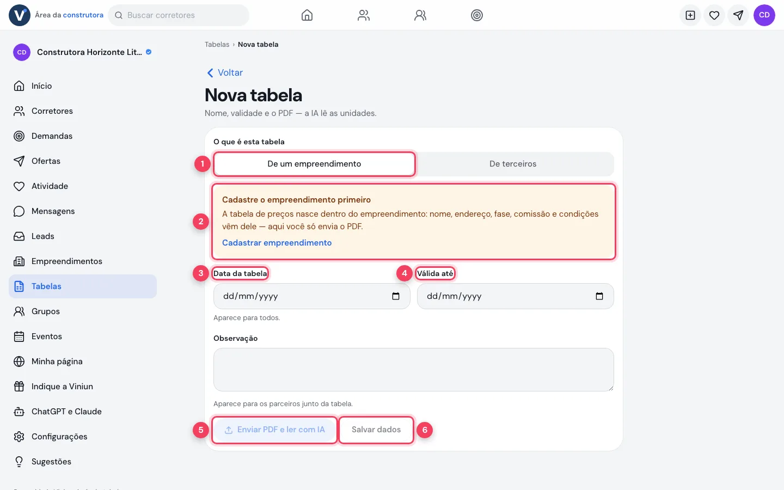Go back with the Voltar link
This screenshot has height=490, width=784.
pos(224,73)
